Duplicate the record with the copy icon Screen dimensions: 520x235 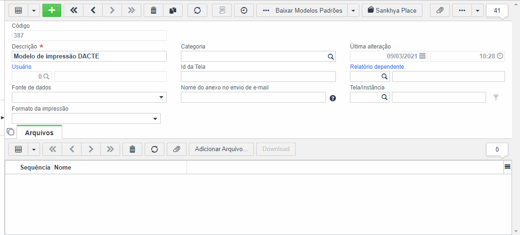173,10
